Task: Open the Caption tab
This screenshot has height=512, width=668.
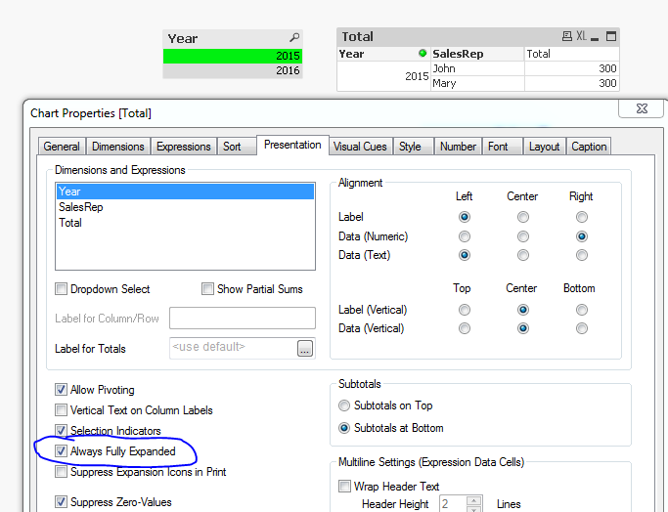Action: tap(589, 147)
